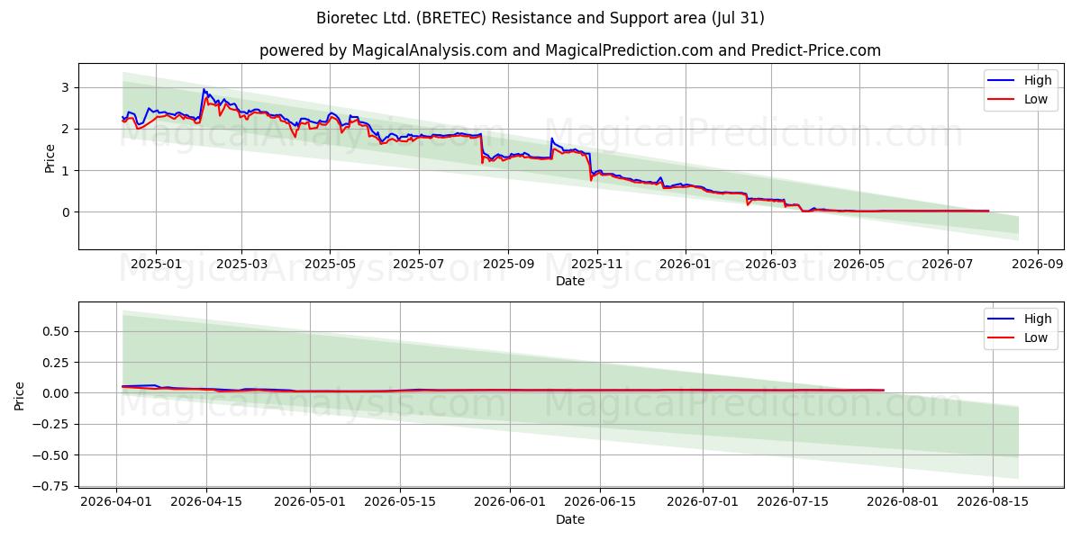
Task: Click the '2026-03' x-axis label
Action: pos(771,265)
